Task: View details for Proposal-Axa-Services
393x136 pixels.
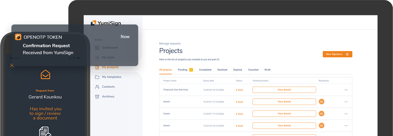Action: [284, 90]
